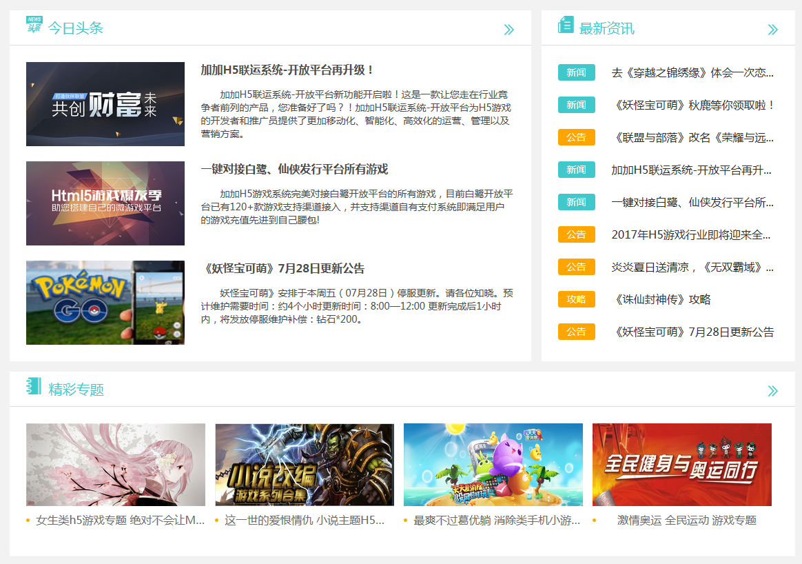This screenshot has height=564, width=802.
Task: Click the 共创财富未来 banner image
Action: pyautogui.click(x=105, y=104)
